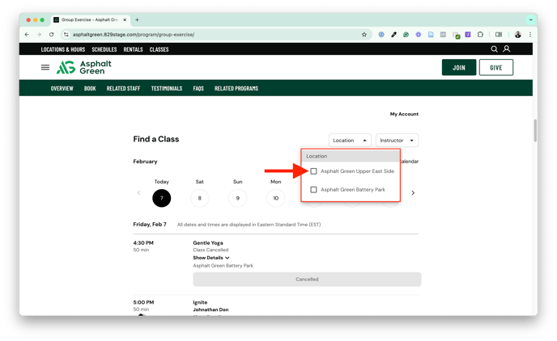Click the Johnathan Don instructor name
The image size is (557, 341).
pos(210,309)
